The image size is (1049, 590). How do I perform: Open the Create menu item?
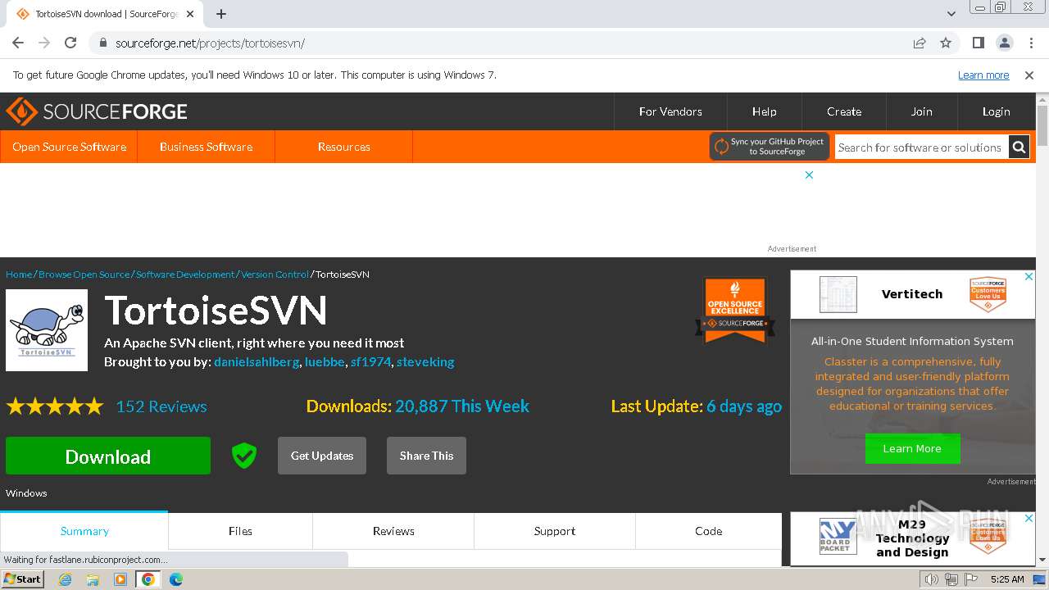click(x=844, y=111)
